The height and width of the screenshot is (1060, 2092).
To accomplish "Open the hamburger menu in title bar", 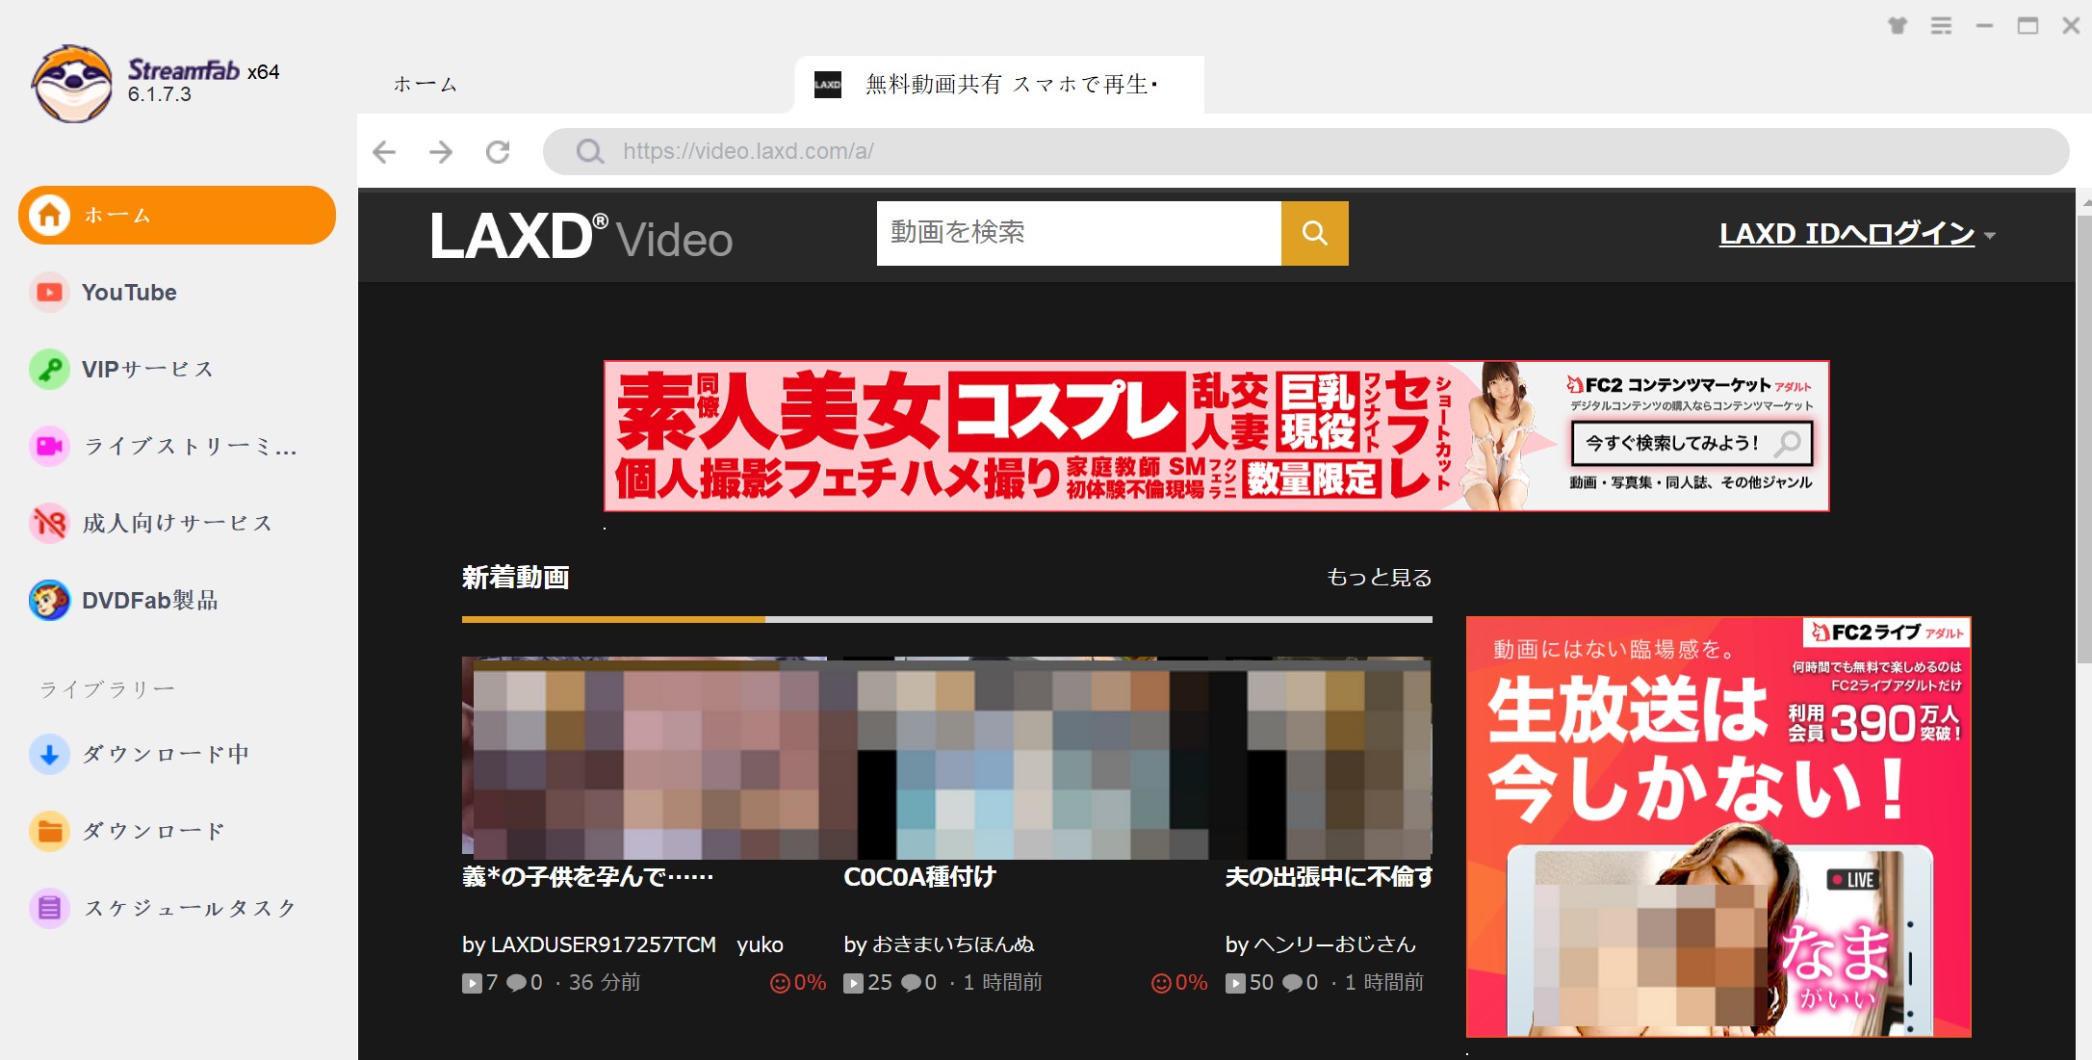I will tap(1942, 26).
